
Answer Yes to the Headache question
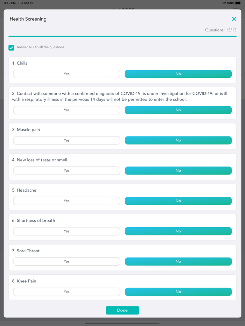click(x=66, y=201)
